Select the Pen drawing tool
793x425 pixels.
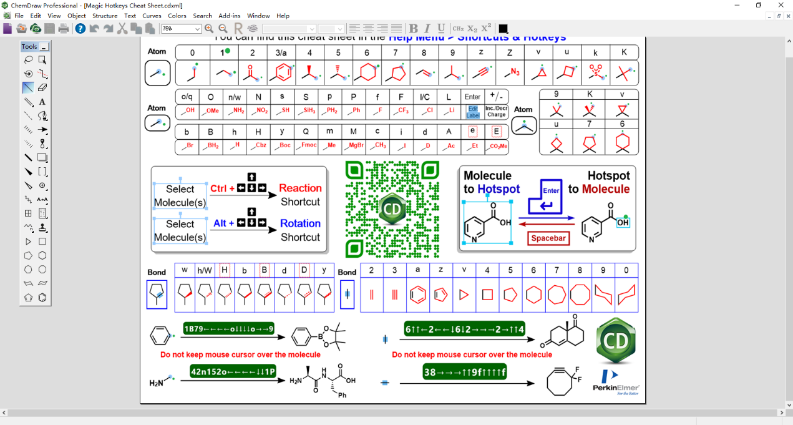pyautogui.click(x=42, y=116)
